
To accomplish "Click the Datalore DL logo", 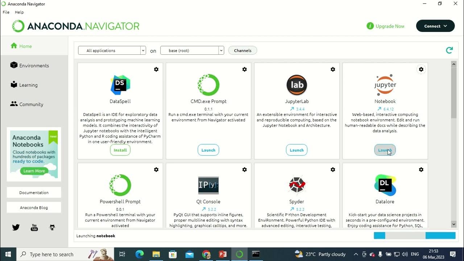I will pos(385,185).
